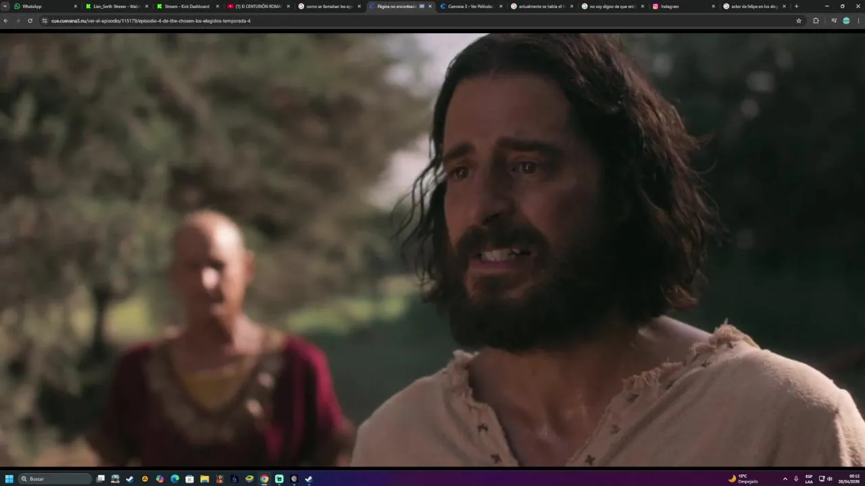Show hidden system tray icons
865x486 pixels.
785,479
